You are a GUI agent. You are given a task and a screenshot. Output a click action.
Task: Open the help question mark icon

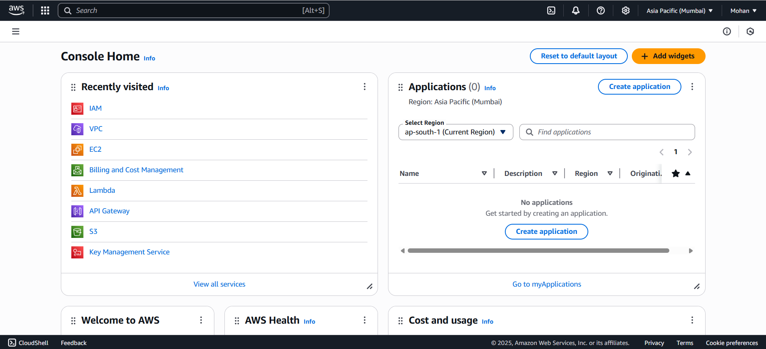tap(601, 10)
